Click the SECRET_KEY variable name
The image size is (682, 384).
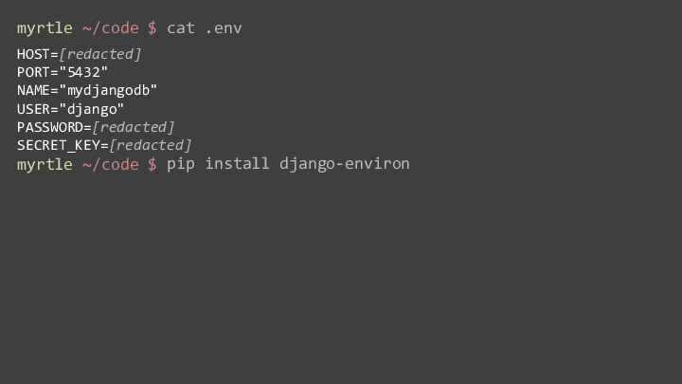pyautogui.click(x=59, y=145)
